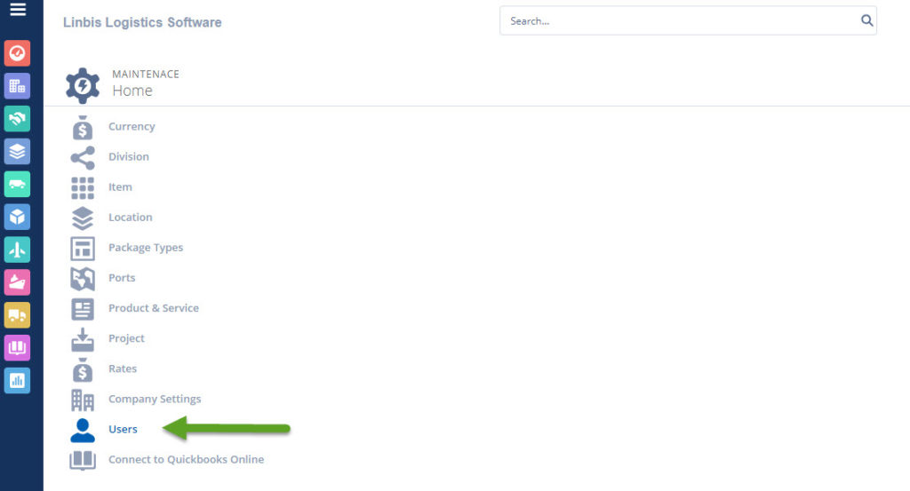Open the purple building sidebar icon
Viewport: 910px width, 491px height.
(x=18, y=86)
